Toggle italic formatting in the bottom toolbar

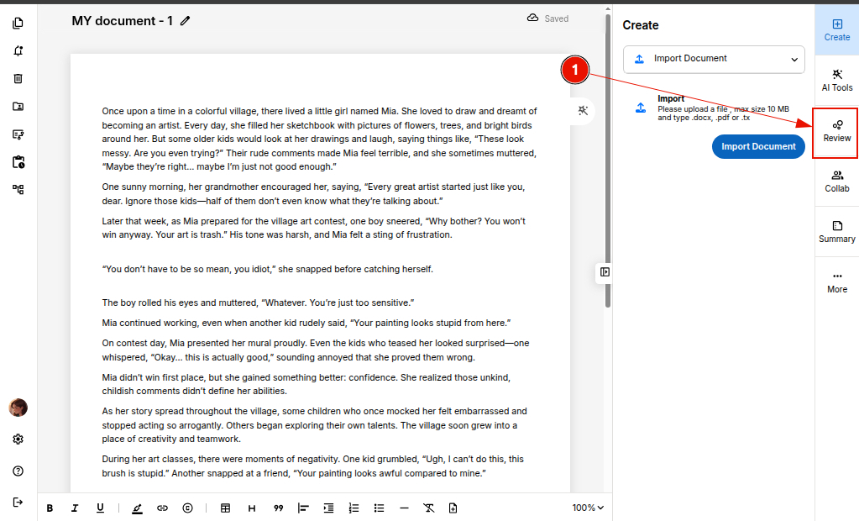75,508
